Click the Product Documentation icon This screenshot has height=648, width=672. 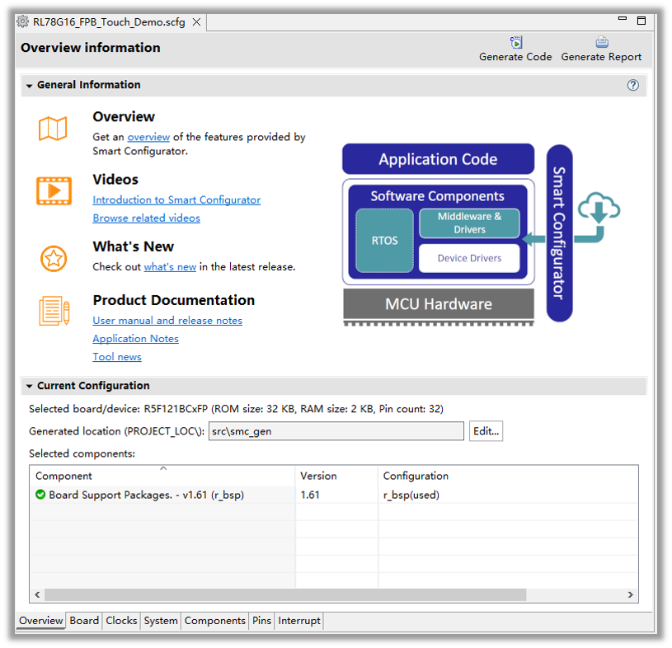pyautogui.click(x=54, y=311)
